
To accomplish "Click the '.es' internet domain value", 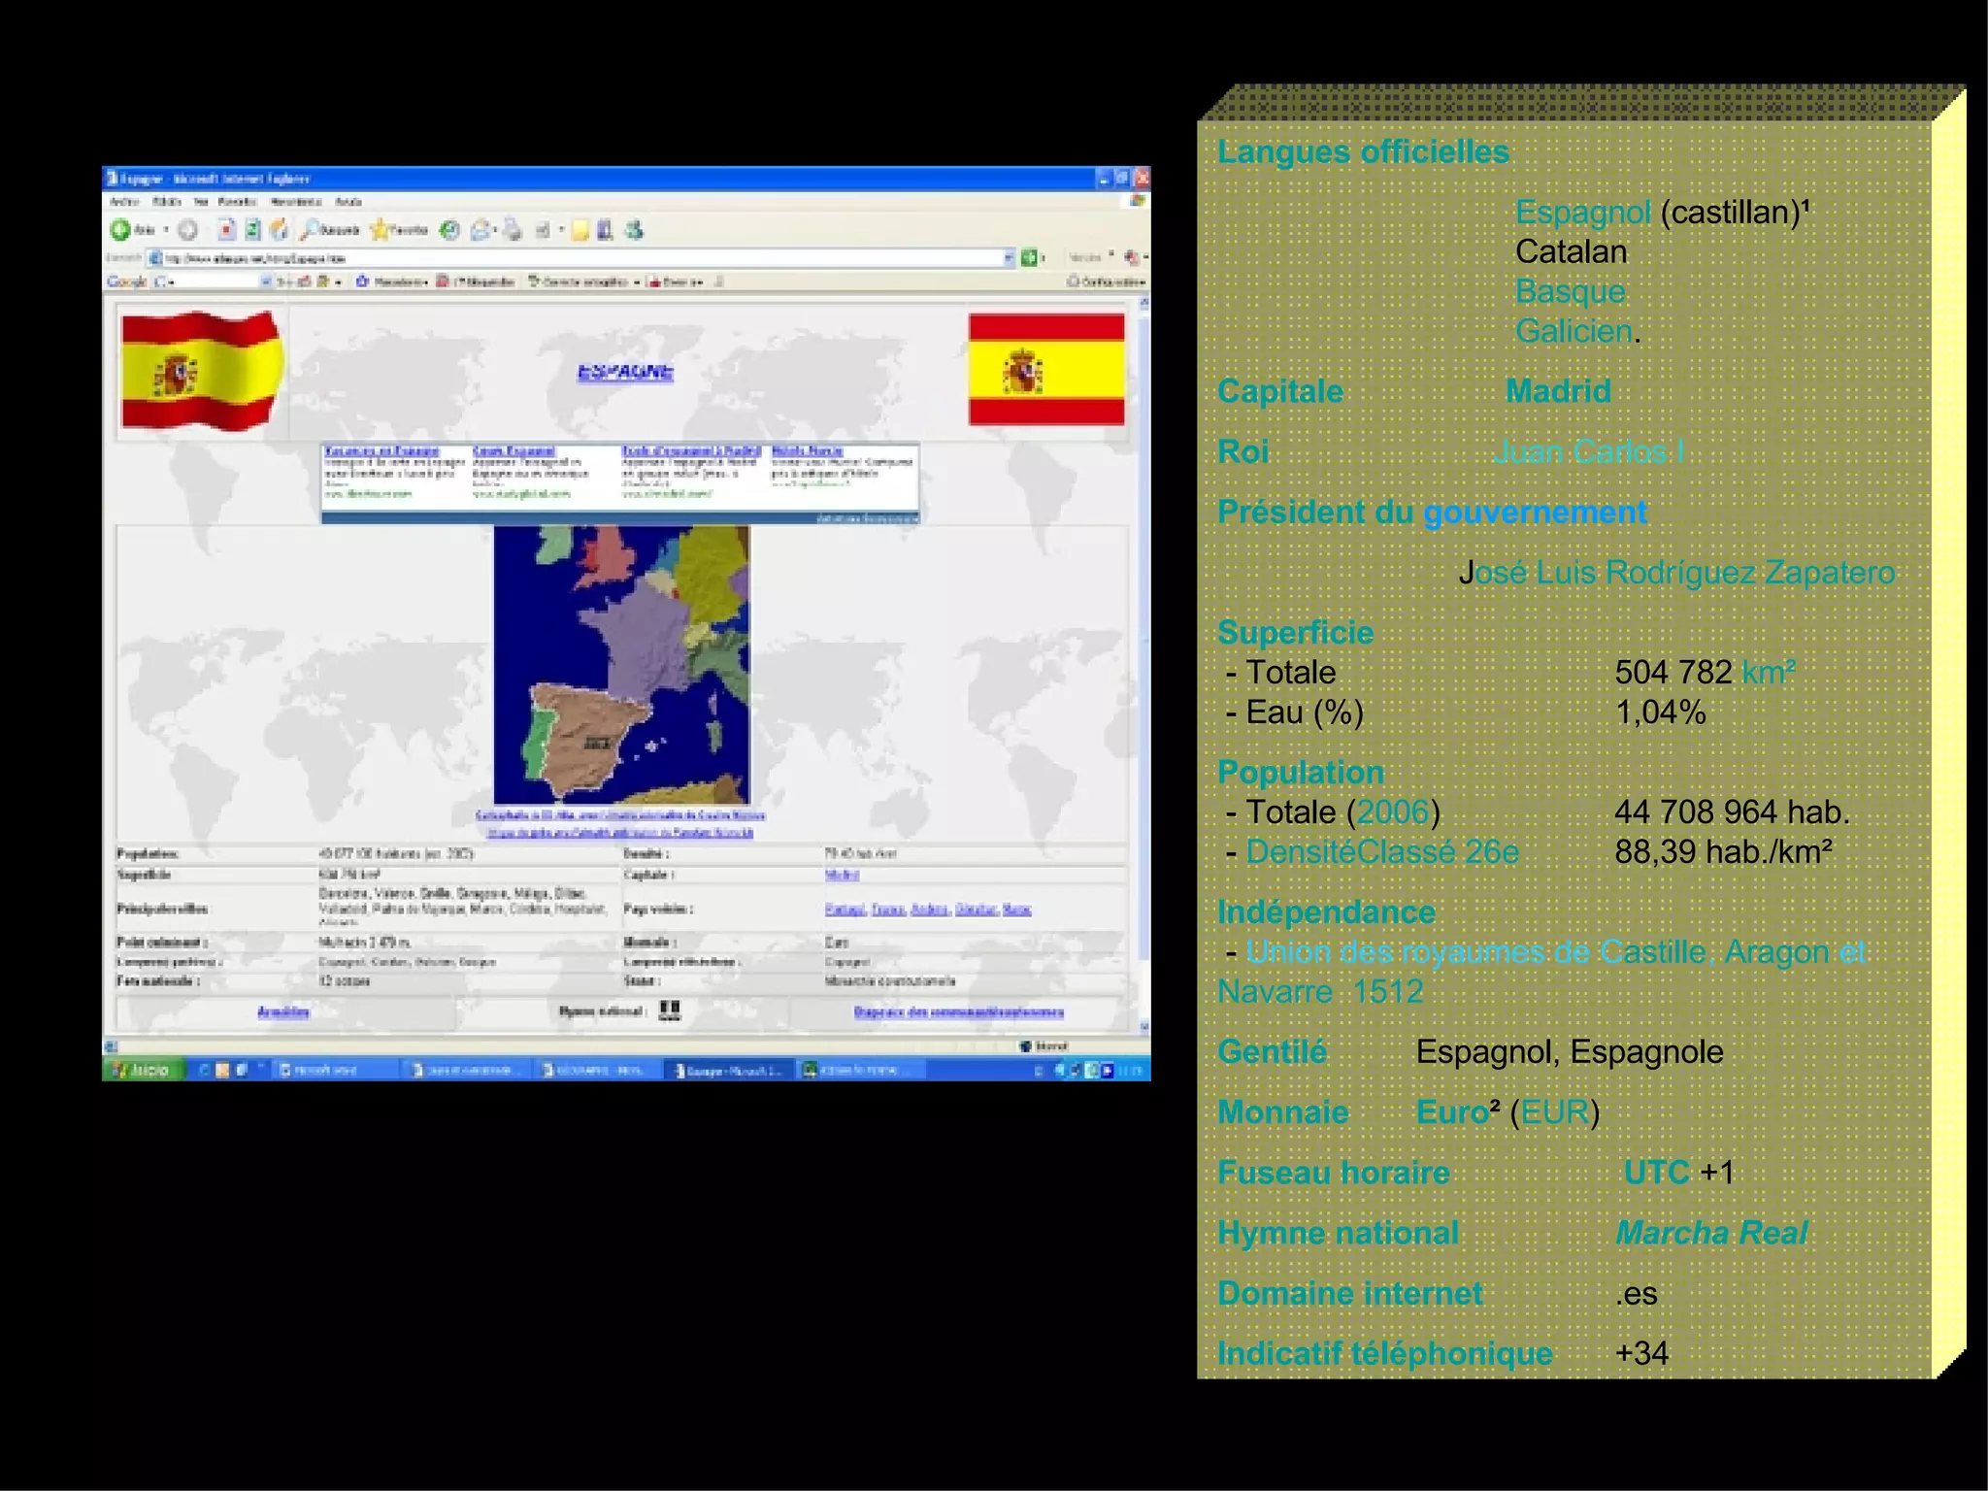I will point(1637,1293).
